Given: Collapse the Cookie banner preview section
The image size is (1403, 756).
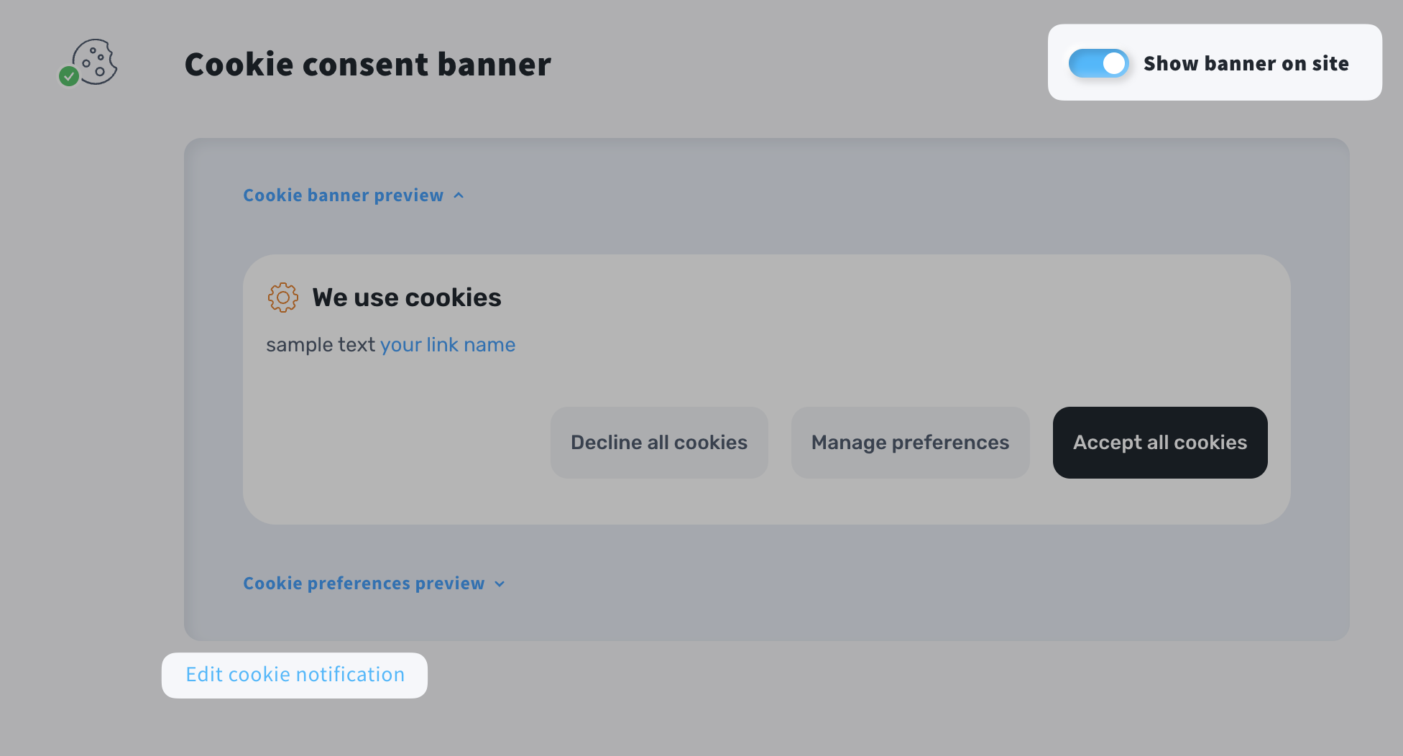Looking at the screenshot, I should 343,195.
